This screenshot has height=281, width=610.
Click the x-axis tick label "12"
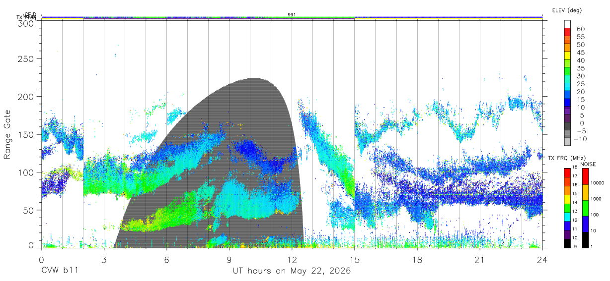(292, 260)
